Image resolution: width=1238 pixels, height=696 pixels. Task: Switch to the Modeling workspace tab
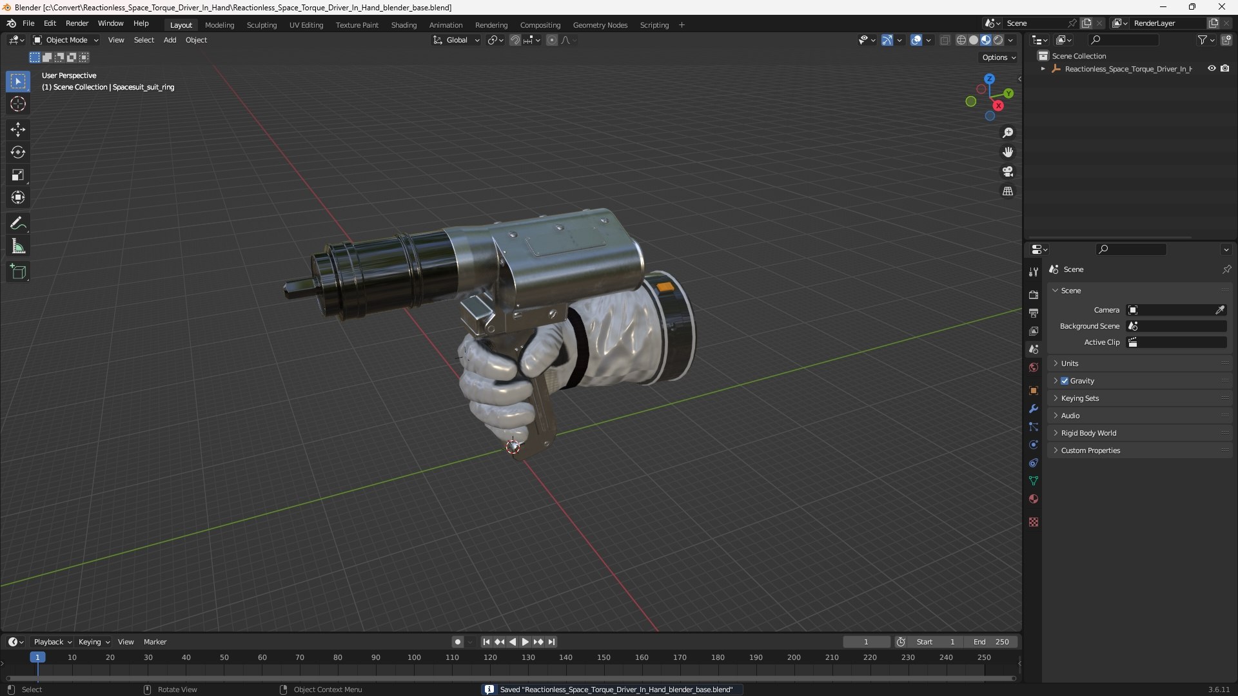pyautogui.click(x=219, y=25)
